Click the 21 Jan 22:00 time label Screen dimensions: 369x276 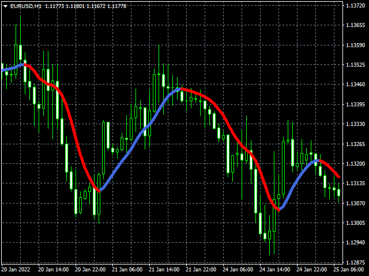click(x=201, y=269)
